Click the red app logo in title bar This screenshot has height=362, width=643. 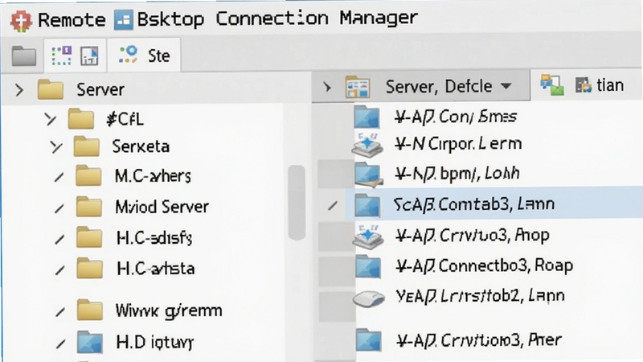[x=21, y=19]
